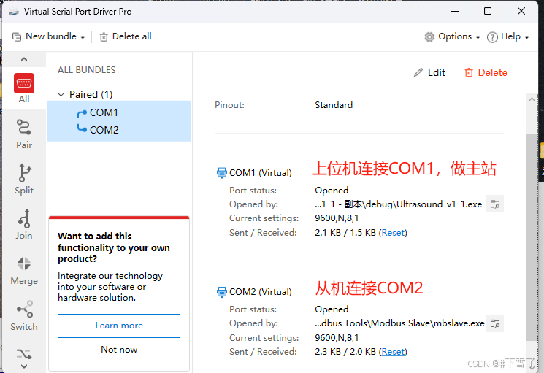
Task: Click Delete all in the toolbar
Action: coord(126,36)
